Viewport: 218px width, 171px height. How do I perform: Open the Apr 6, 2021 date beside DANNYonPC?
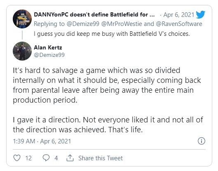pyautogui.click(x=179, y=15)
